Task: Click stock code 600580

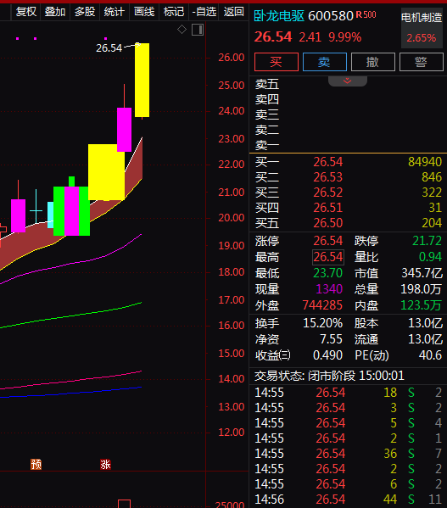Action: click(x=331, y=16)
